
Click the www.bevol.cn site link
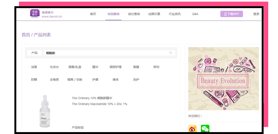[x=52, y=16]
